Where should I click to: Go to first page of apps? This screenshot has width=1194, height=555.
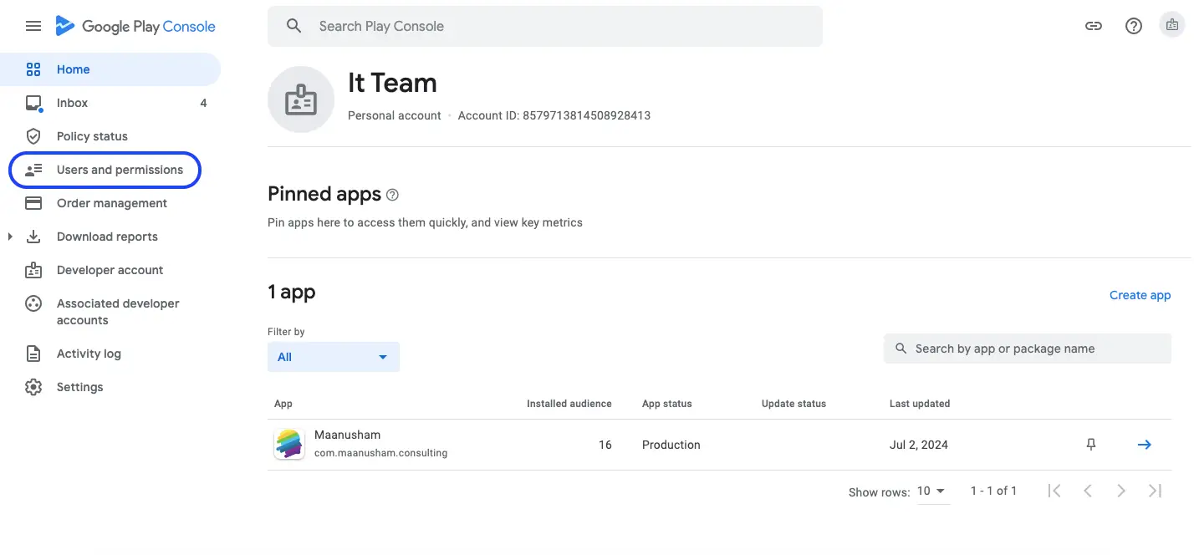1055,491
